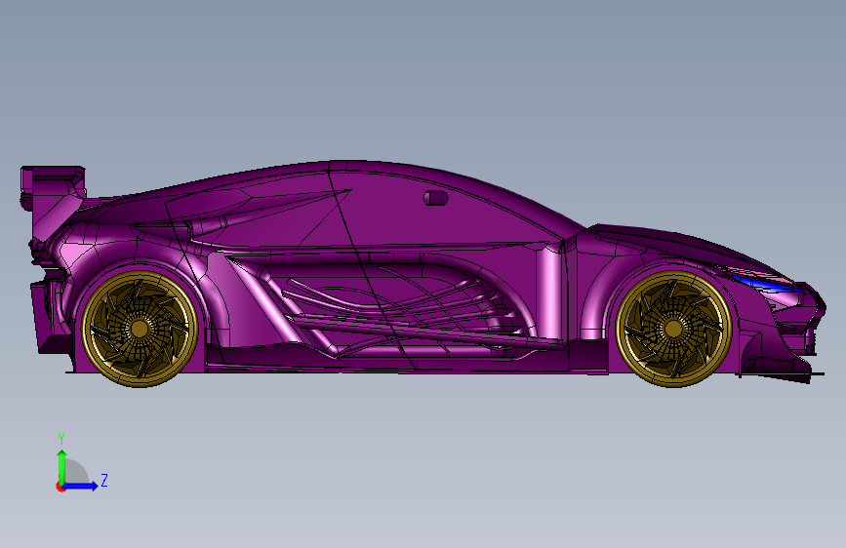Select the rear spoiler wing of the car
The height and width of the screenshot is (548, 846).
pos(53,186)
